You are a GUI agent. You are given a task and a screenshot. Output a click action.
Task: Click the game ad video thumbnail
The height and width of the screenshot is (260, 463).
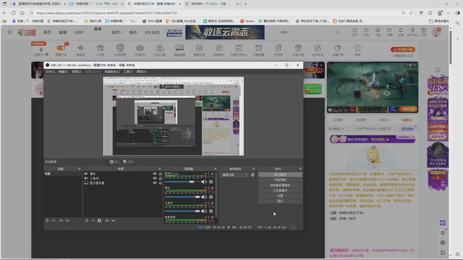[x=372, y=87]
